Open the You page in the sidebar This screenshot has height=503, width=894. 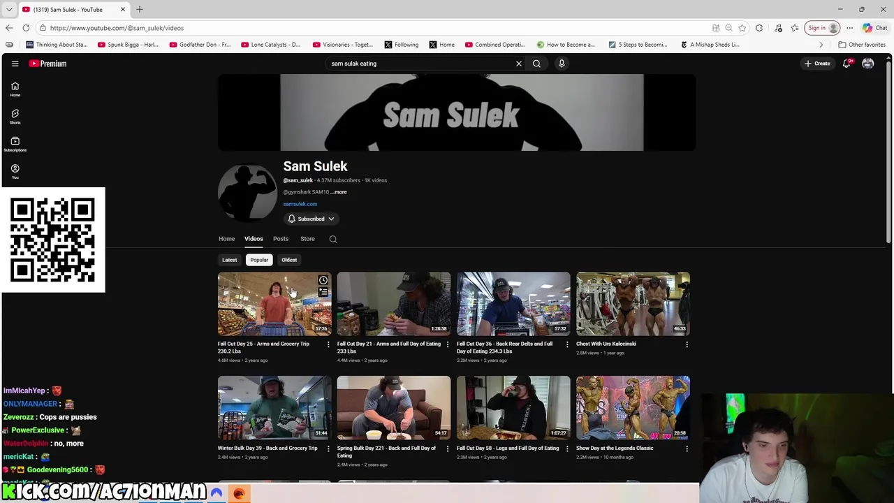[x=15, y=171]
